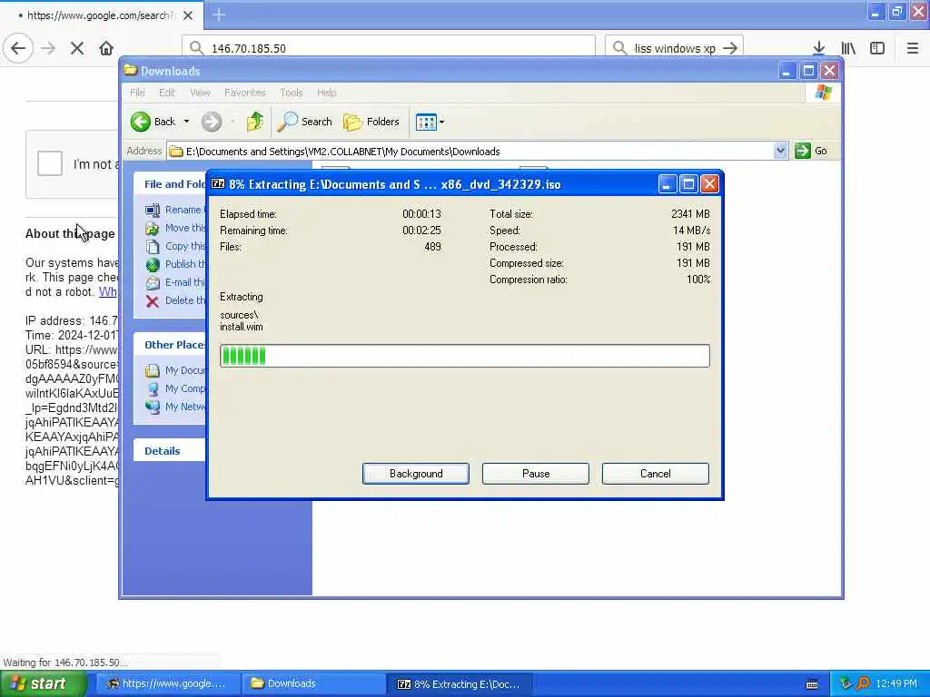
Task: Open Back history dropdown arrow in Explorer
Action: point(186,122)
